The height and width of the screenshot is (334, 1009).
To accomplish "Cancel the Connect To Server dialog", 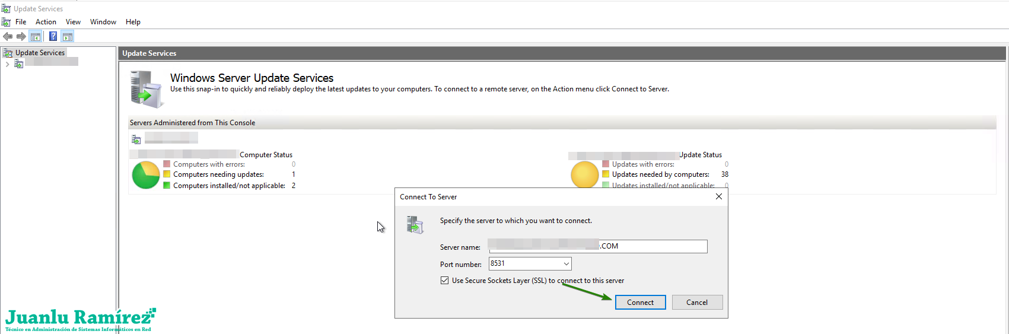I will click(x=697, y=303).
